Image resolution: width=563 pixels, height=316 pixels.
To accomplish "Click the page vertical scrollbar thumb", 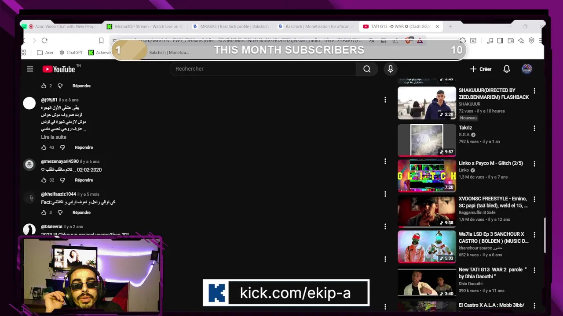I will (545, 235).
